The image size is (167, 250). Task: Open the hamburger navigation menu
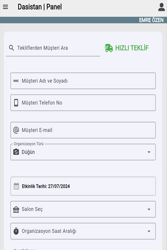[6, 7]
